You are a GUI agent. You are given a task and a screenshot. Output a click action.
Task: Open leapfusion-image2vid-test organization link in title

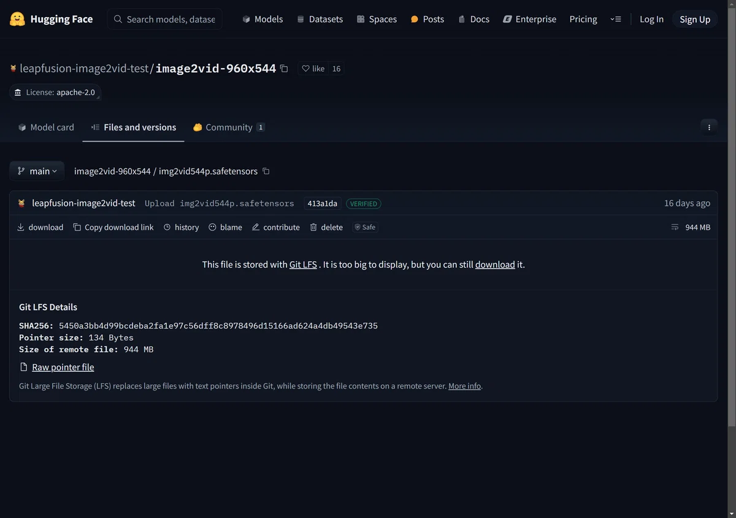[x=84, y=69]
